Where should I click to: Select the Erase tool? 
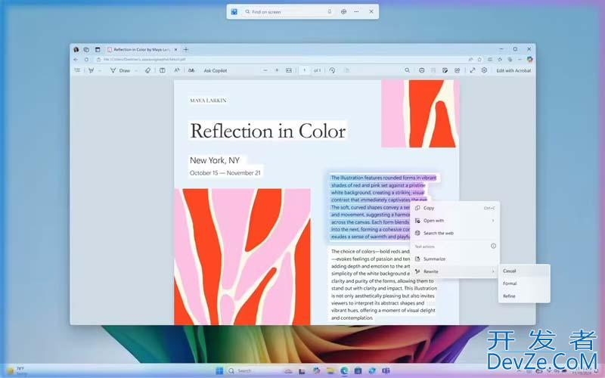click(x=147, y=70)
